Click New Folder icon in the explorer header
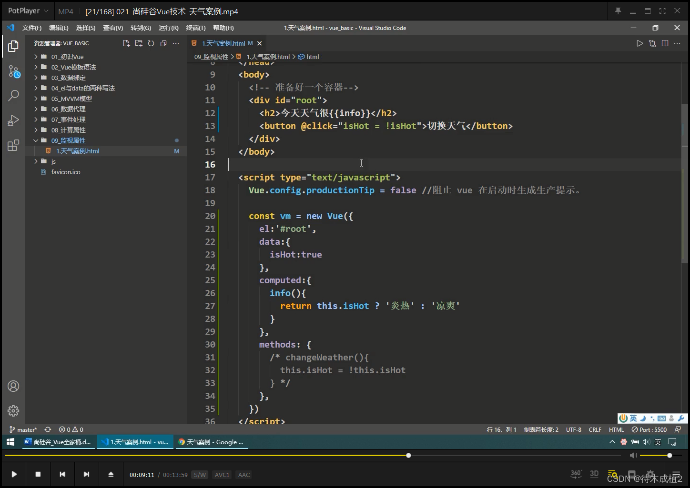This screenshot has width=690, height=488. coord(139,43)
